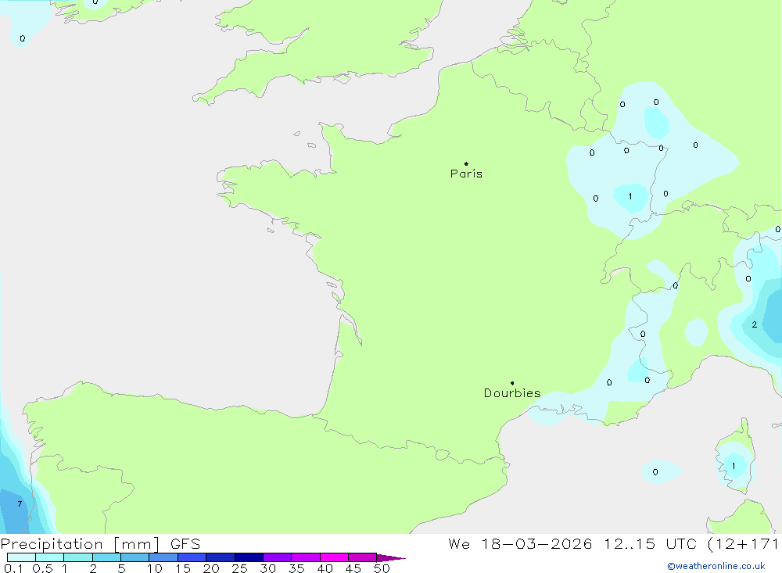Click the Precipitation [mm] GFS title
782x573 pixels.
(x=100, y=544)
